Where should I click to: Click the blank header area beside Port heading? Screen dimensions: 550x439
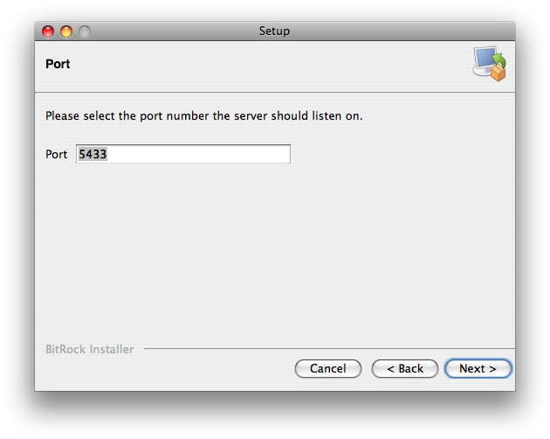click(262, 65)
